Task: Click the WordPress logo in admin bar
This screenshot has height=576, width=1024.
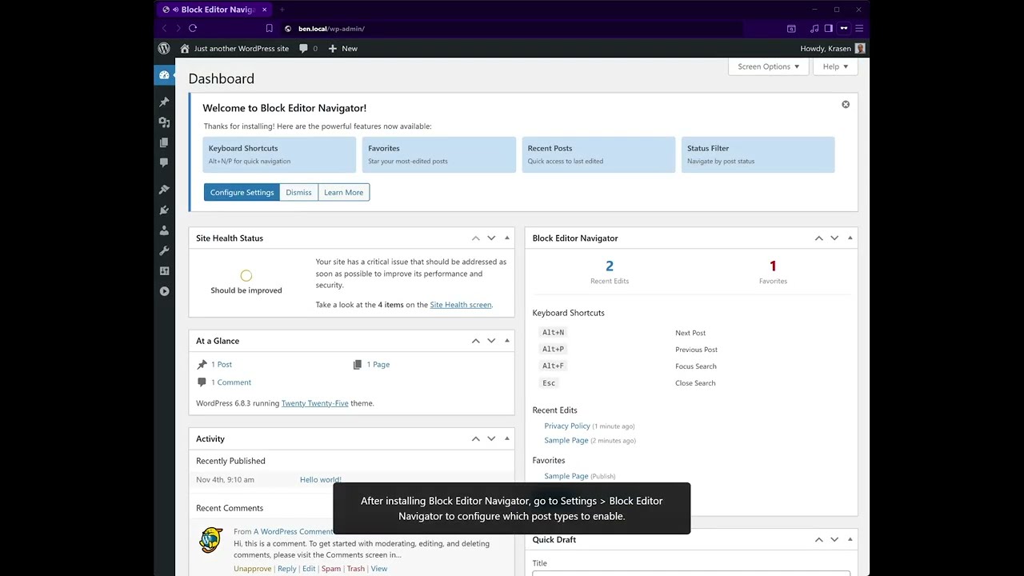Action: tap(164, 48)
